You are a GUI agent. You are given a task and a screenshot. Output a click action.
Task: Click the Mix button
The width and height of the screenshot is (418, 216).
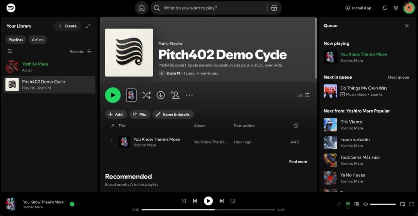(140, 115)
